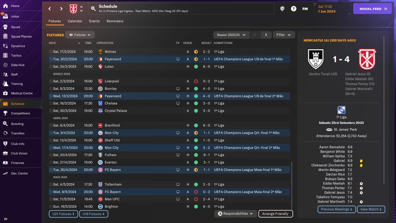The image size is (396, 223).
Task: Open the Social Feed button
Action: [x=373, y=9]
